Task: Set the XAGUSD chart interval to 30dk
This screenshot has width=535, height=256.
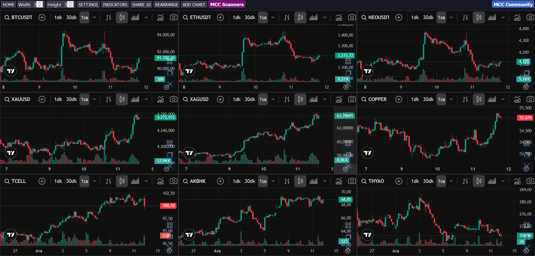Action: (x=250, y=99)
